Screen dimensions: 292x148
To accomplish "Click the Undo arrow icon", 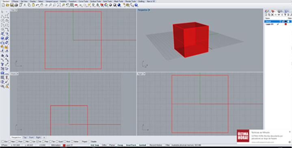I will pos(38,5).
